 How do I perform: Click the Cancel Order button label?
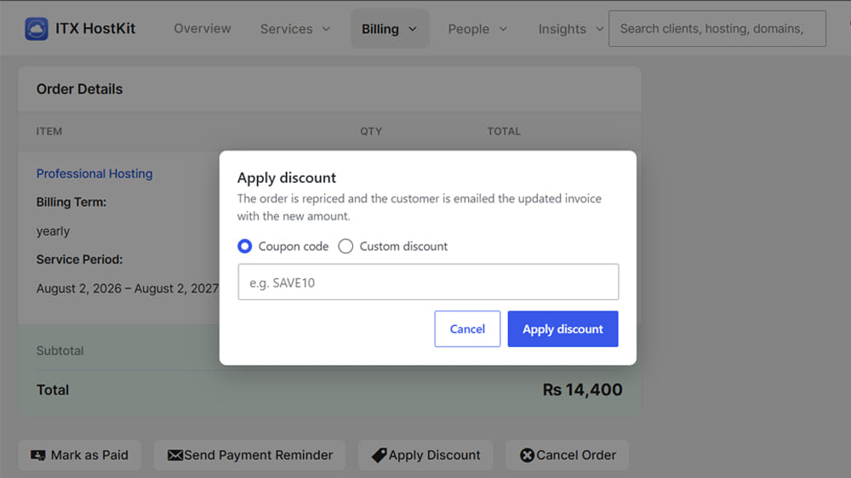pyautogui.click(x=576, y=455)
